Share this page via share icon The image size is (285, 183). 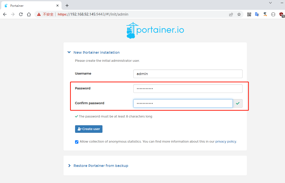(231, 14)
